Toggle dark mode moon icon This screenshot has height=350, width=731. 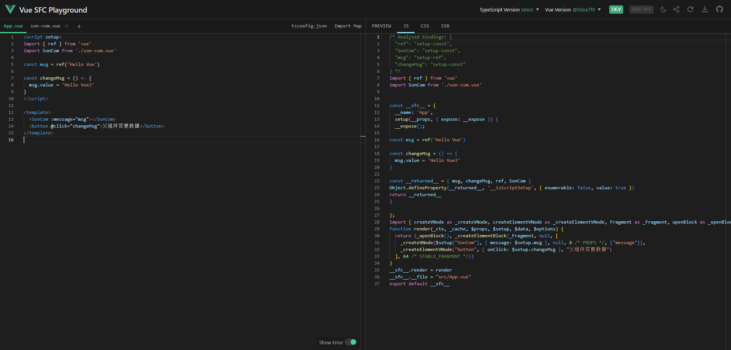tap(663, 10)
